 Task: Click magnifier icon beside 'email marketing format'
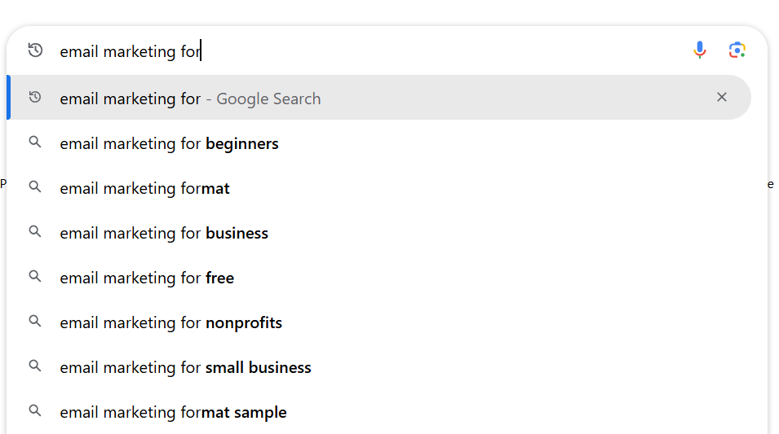pos(35,187)
